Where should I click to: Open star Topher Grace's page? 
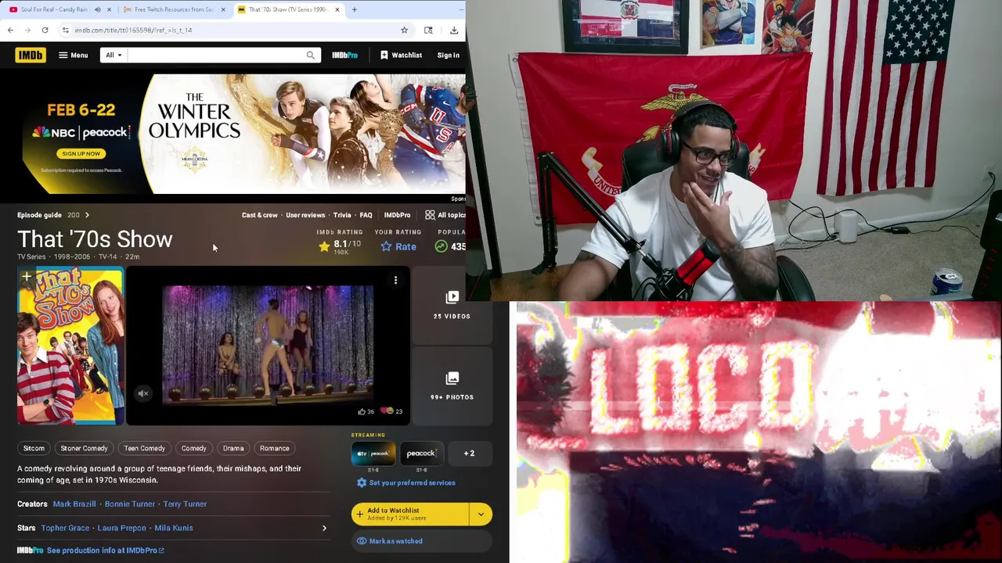[65, 528]
